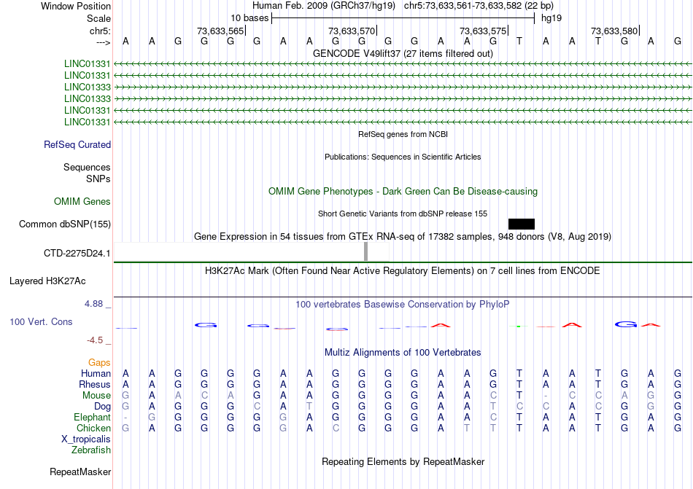
Task: Click the H3K27Ac Mark track title
Action: (x=403, y=271)
